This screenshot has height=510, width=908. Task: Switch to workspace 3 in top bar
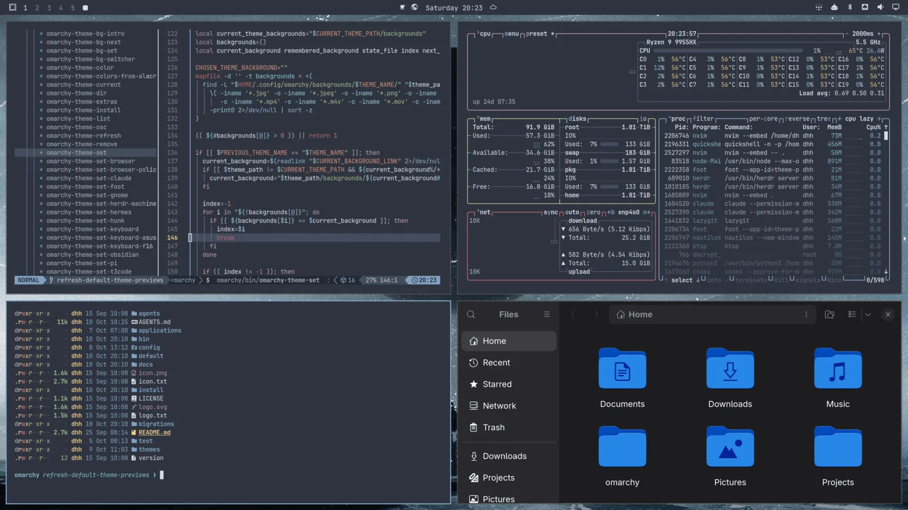point(49,8)
